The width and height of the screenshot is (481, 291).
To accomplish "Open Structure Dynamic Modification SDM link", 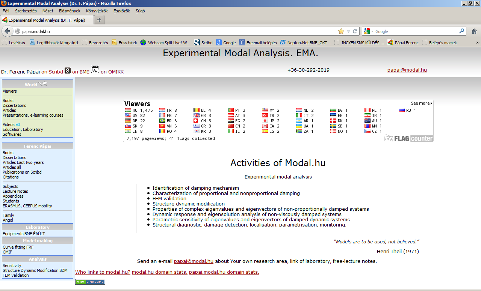I will click(x=35, y=270).
